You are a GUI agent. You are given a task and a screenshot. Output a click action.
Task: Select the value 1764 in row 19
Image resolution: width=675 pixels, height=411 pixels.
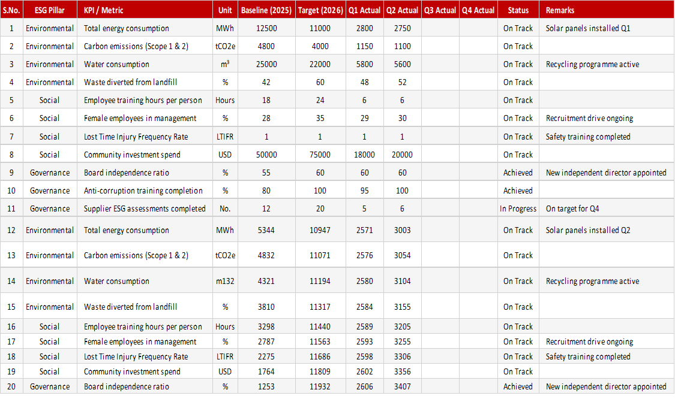point(266,372)
